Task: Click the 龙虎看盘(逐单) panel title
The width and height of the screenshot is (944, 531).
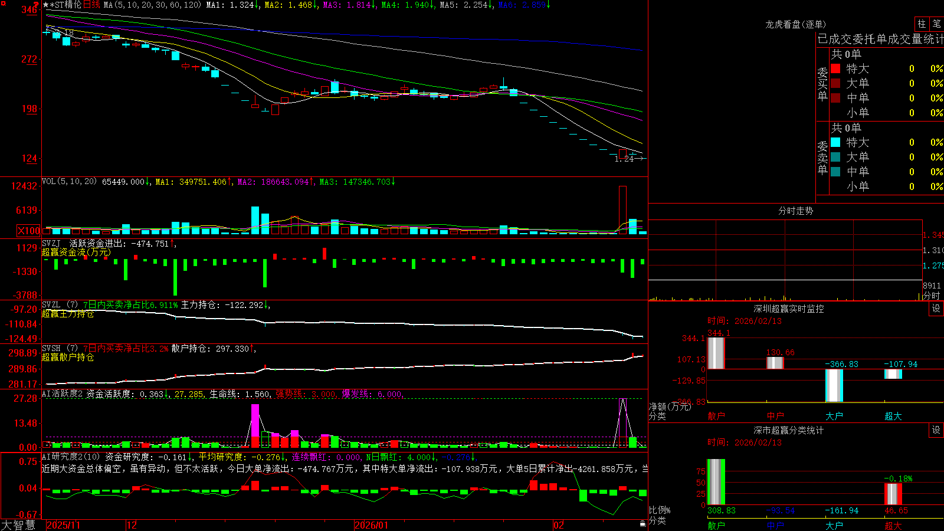Action: 795,24
